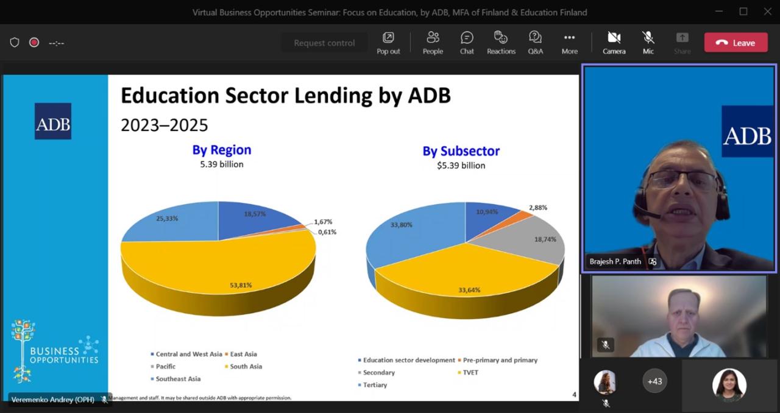This screenshot has width=780, height=413.
Task: Click the '33,64%' pie label
Action: 470,290
